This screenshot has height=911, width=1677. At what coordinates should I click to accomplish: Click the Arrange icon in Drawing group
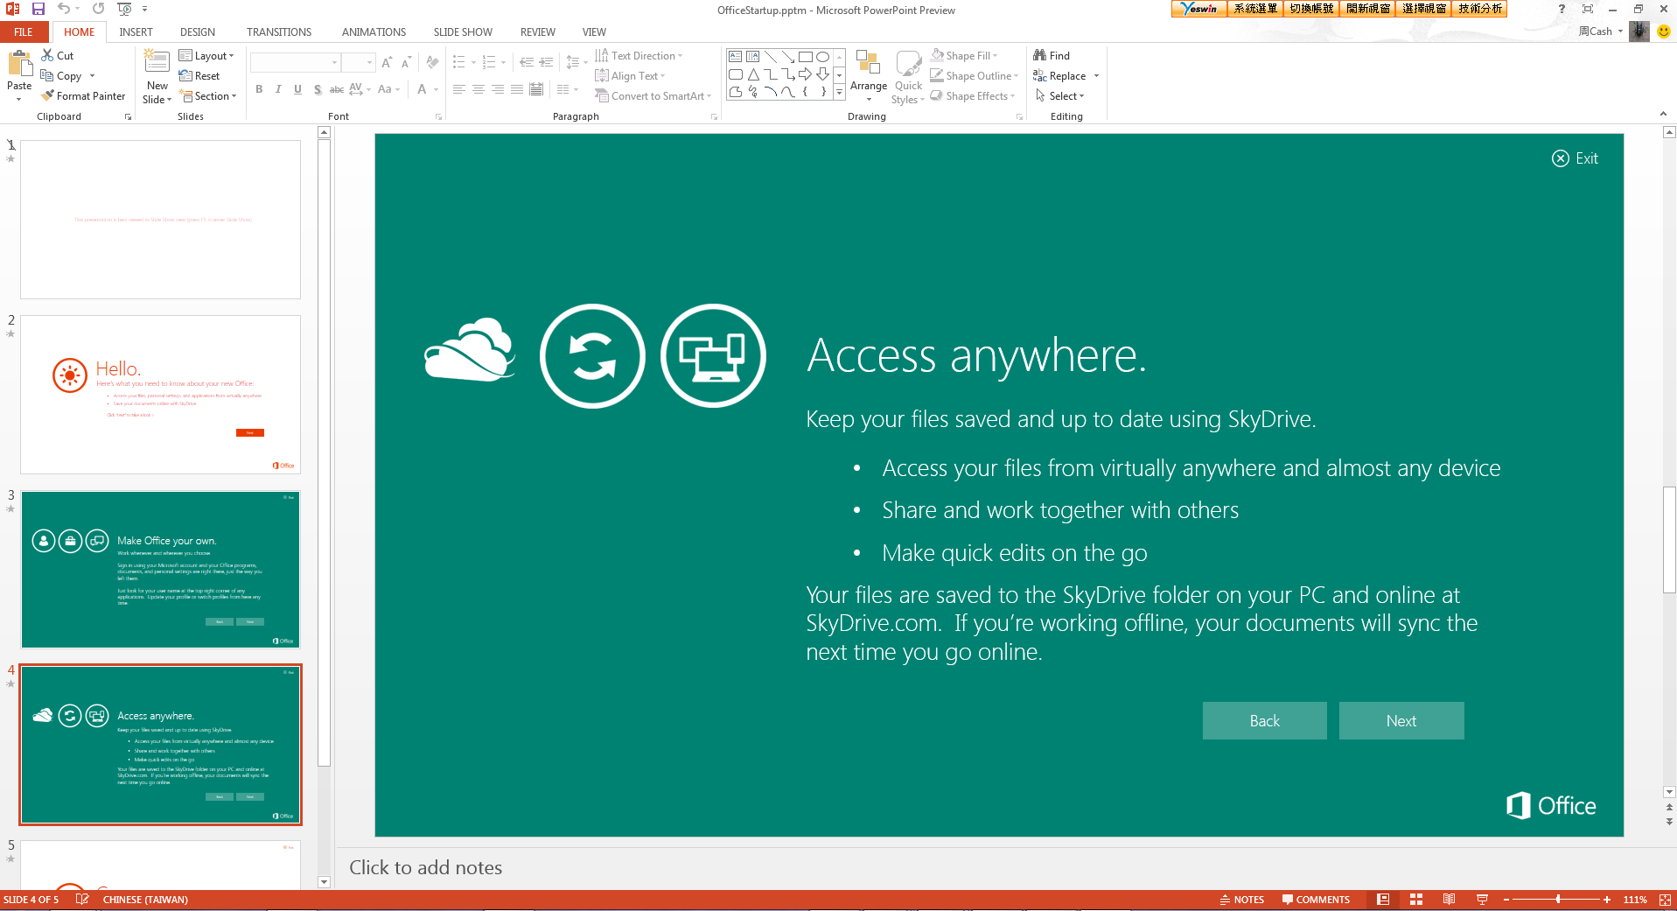pyautogui.click(x=868, y=65)
